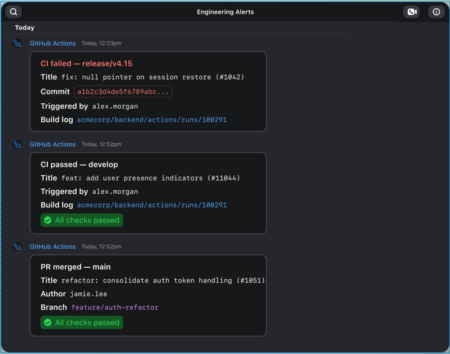Screen dimensions: 450x354
Task: Click commit hash a1b2c3d4de5f6789abc chip
Action: point(123,92)
